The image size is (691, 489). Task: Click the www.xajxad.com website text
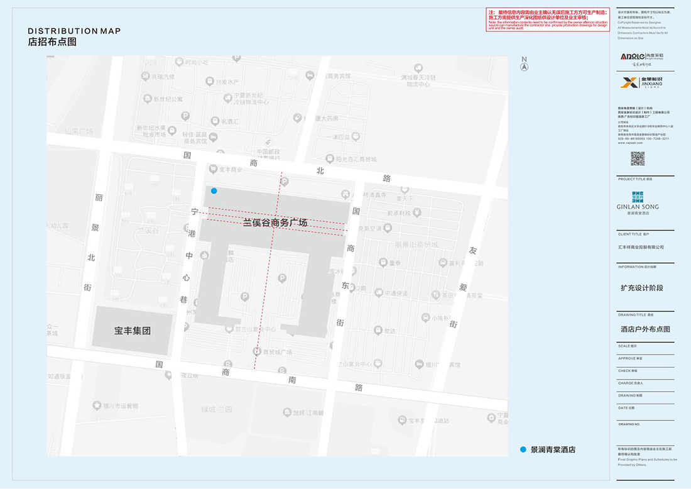(630, 143)
